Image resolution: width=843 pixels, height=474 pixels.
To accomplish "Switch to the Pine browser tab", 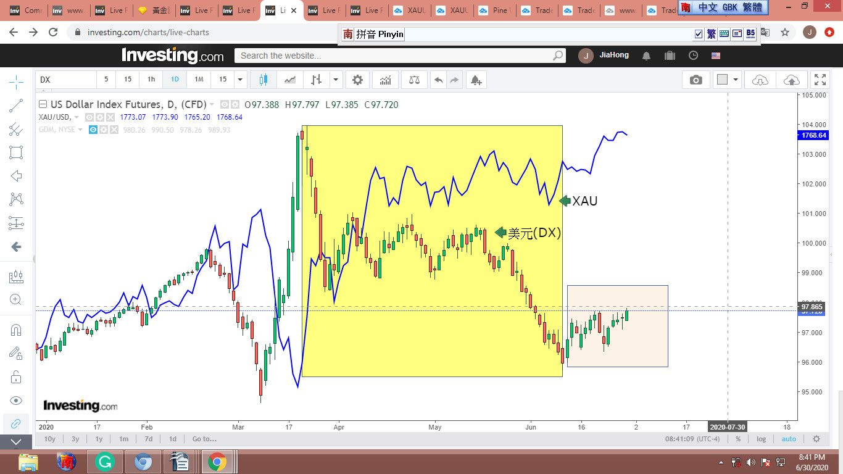I will tap(496, 10).
